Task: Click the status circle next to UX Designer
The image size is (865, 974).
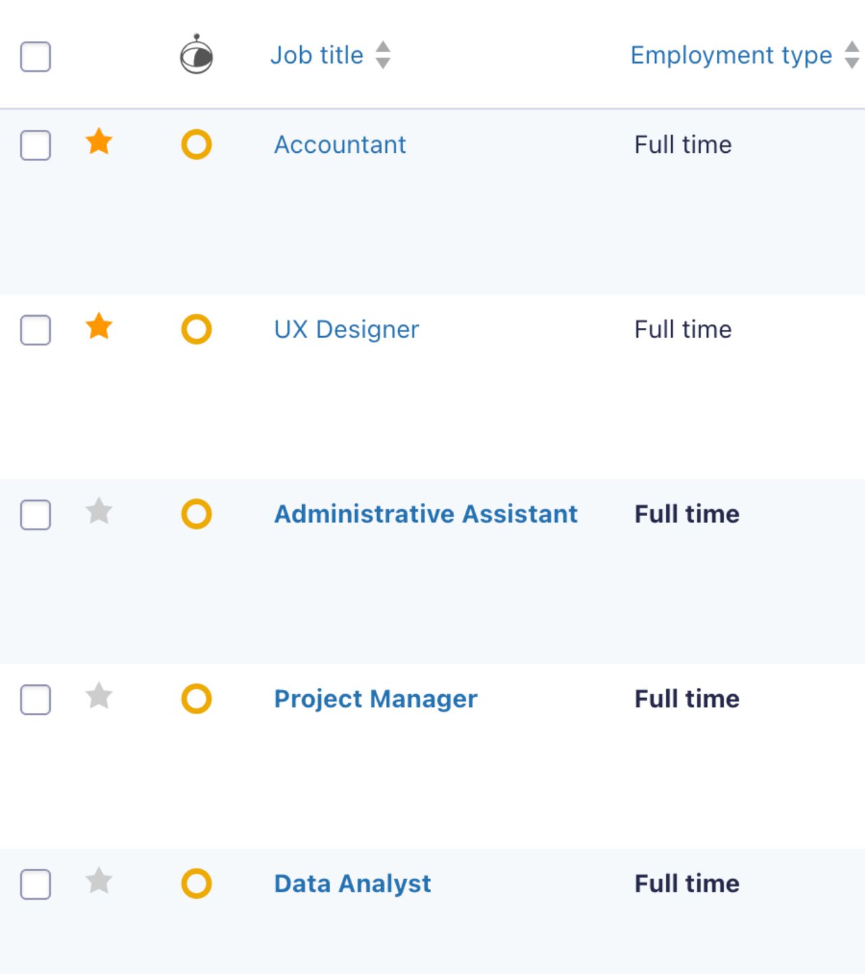Action: pos(197,329)
